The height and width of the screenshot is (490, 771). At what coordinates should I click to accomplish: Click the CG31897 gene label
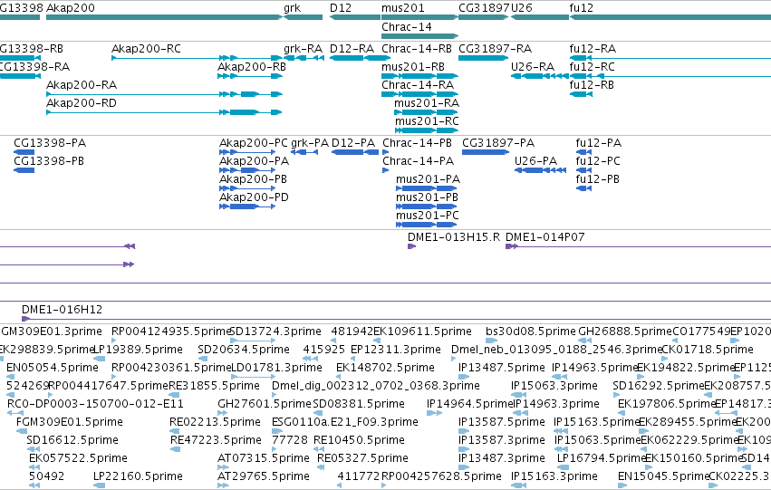click(x=484, y=8)
